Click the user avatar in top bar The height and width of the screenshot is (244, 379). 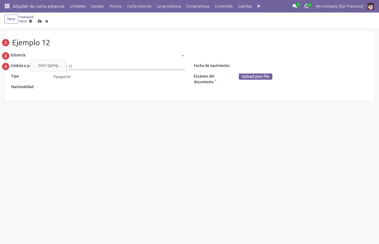pos(371,6)
